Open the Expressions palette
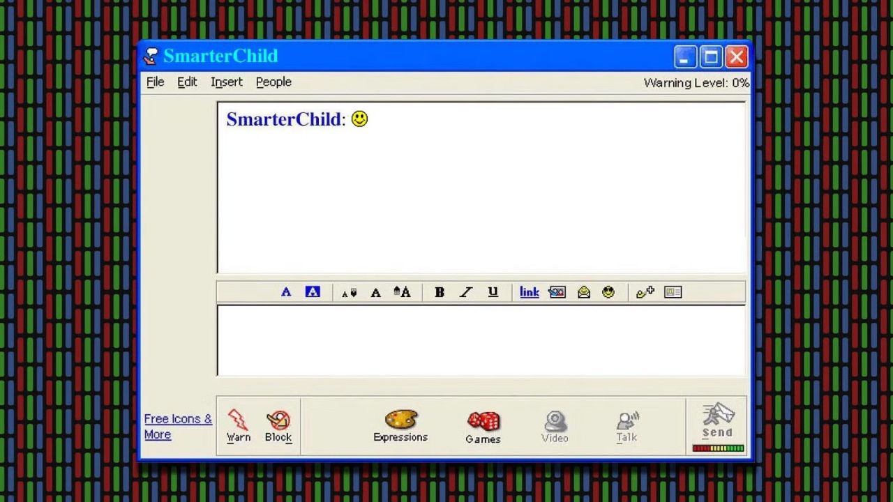Image resolution: width=893 pixels, height=502 pixels. coord(400,426)
